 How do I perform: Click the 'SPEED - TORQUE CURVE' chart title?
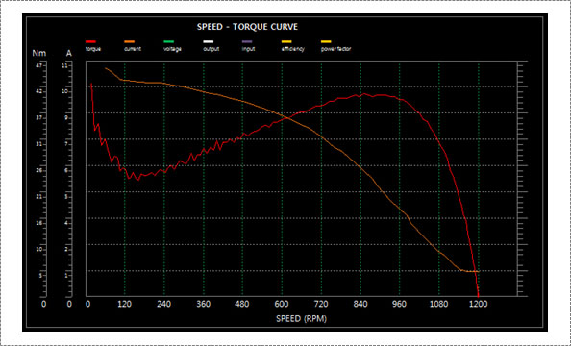(x=247, y=27)
